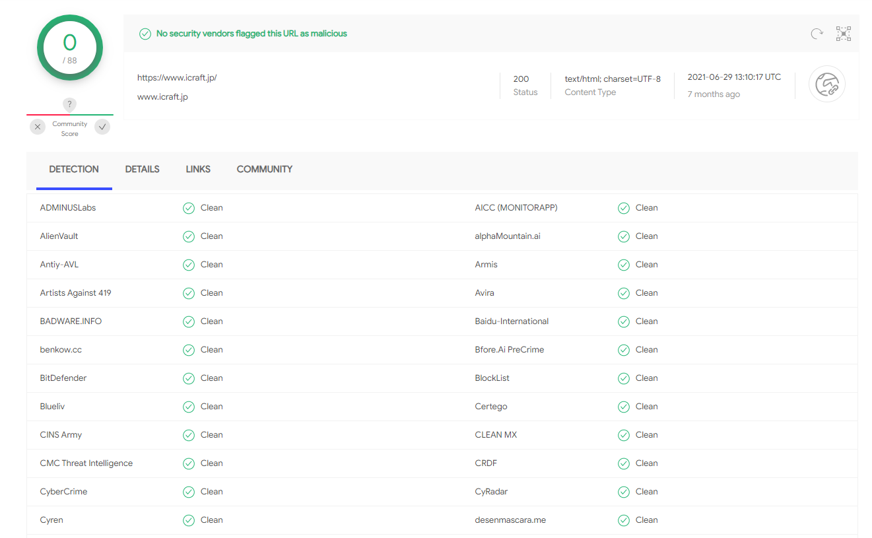Select the Certego vendor name
The width and height of the screenshot is (872, 538).
pyautogui.click(x=491, y=407)
